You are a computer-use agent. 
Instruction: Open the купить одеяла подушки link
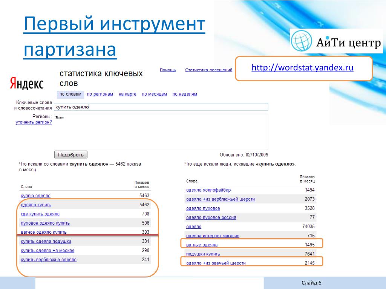[46, 241]
